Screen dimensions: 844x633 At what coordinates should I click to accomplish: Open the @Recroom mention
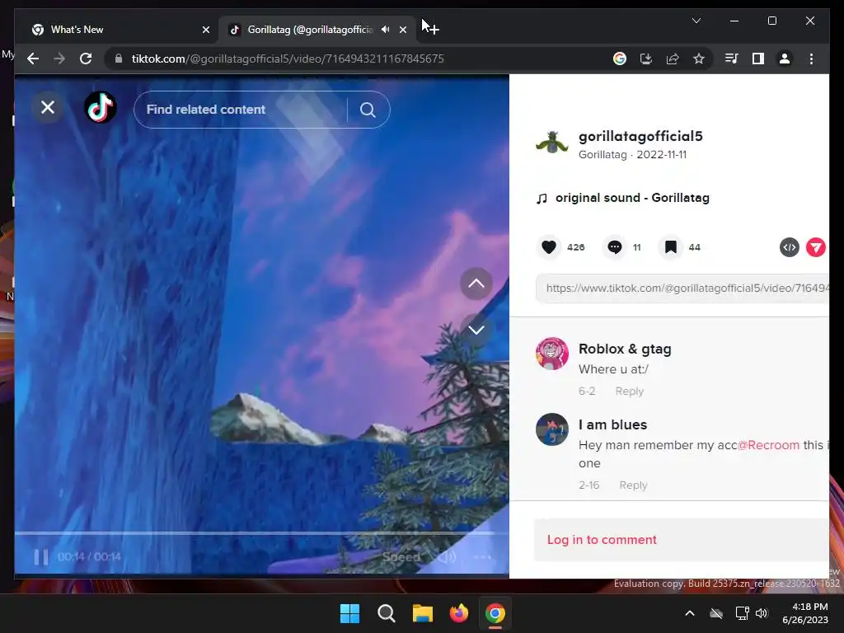click(x=768, y=445)
